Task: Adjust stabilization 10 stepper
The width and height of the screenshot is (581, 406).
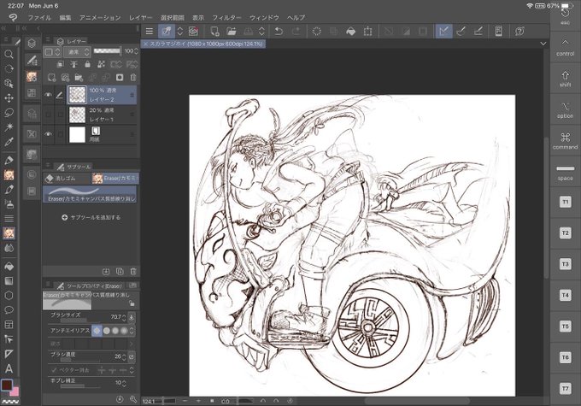Action: coord(124,383)
